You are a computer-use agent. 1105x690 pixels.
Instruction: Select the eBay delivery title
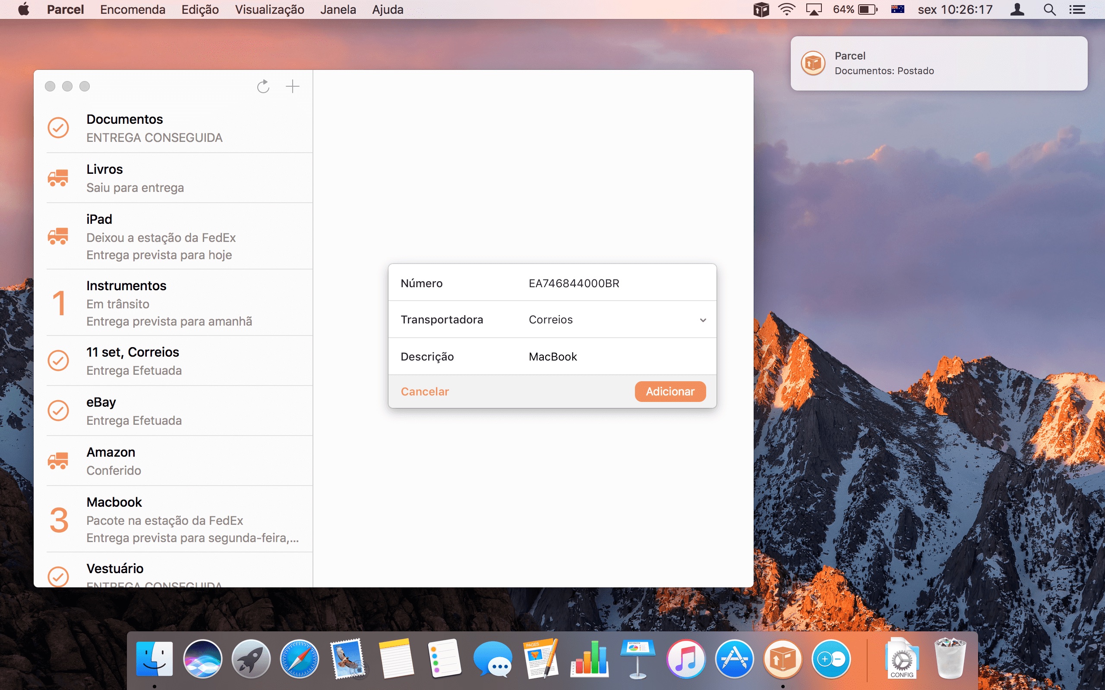[101, 402]
